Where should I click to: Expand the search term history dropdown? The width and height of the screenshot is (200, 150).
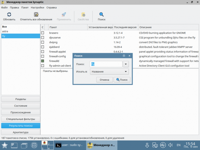(x=126, y=64)
